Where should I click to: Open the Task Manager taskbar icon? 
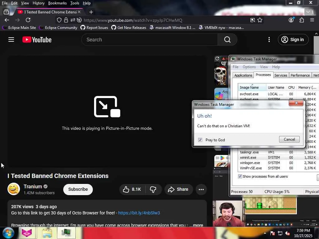tap(66, 233)
